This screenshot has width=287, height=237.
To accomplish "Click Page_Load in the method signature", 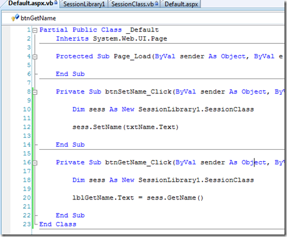I will coord(132,56).
